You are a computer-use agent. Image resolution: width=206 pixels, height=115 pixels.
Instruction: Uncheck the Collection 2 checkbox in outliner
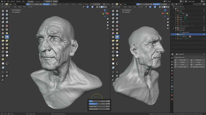point(176,28)
